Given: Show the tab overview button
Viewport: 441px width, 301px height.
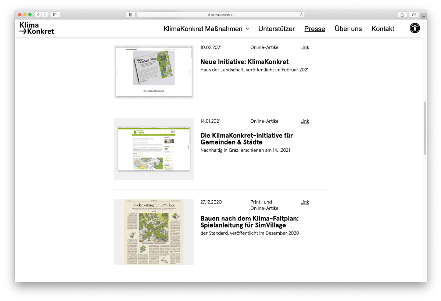Looking at the screenshot, I should (414, 15).
